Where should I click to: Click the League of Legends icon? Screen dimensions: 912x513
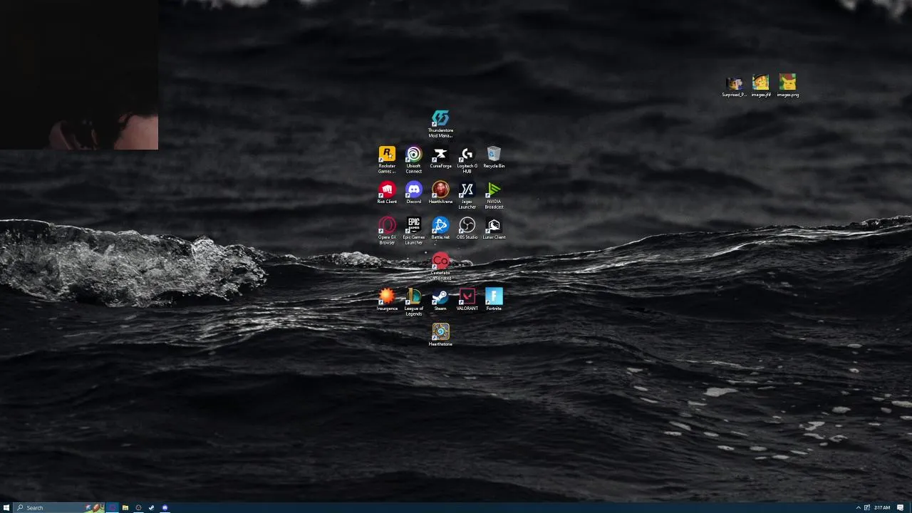pos(414,302)
